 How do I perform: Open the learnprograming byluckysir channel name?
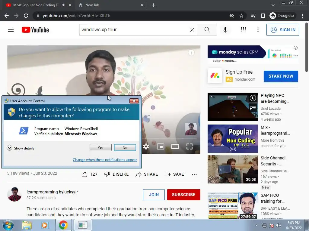click(x=52, y=192)
